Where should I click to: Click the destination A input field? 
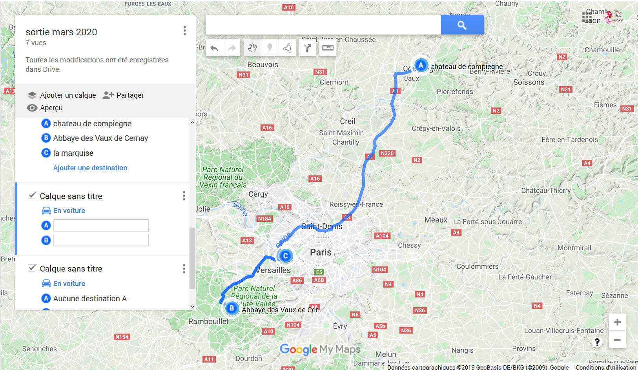click(101, 226)
